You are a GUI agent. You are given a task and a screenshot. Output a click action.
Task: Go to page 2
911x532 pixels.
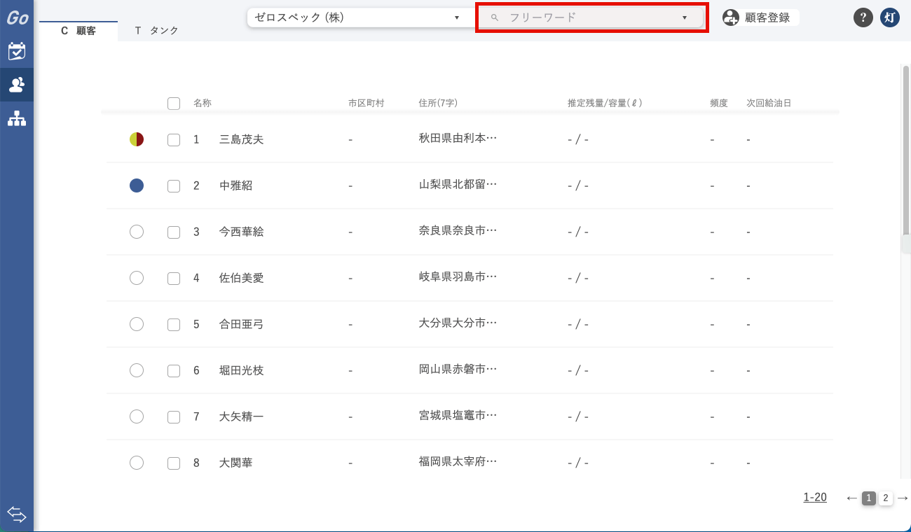point(886,498)
